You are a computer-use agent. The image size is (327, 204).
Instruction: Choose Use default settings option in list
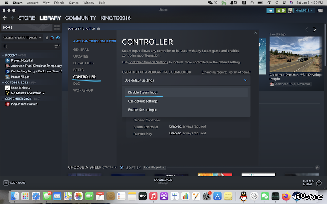click(x=186, y=101)
